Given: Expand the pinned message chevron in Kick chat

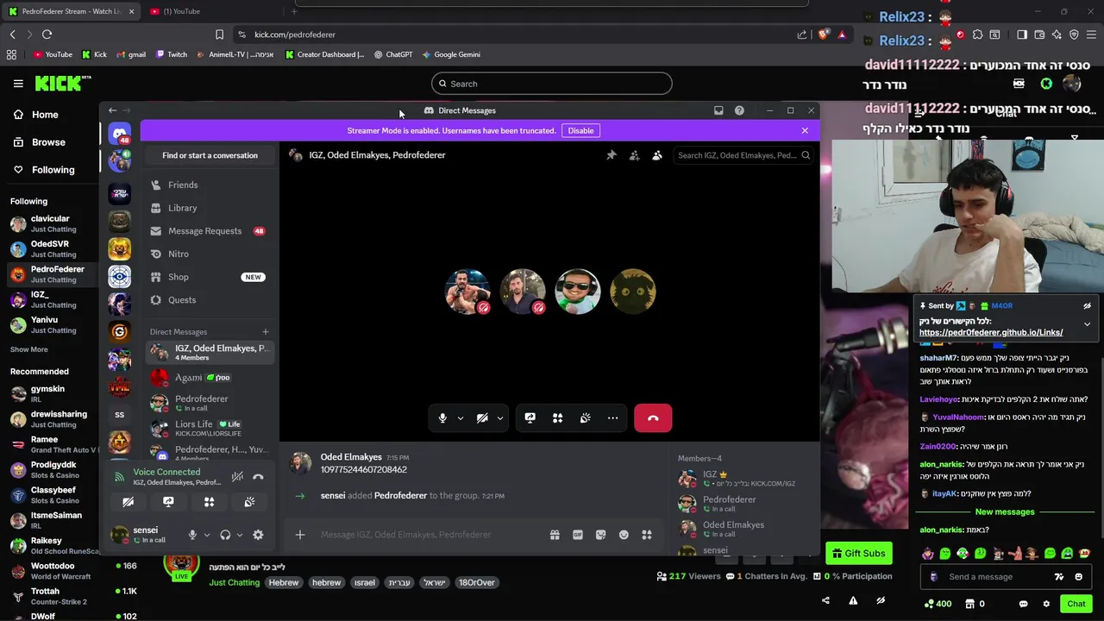Looking at the screenshot, I should [x=1087, y=324].
